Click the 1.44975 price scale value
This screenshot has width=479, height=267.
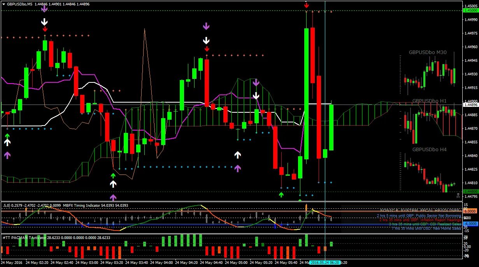(x=471, y=33)
